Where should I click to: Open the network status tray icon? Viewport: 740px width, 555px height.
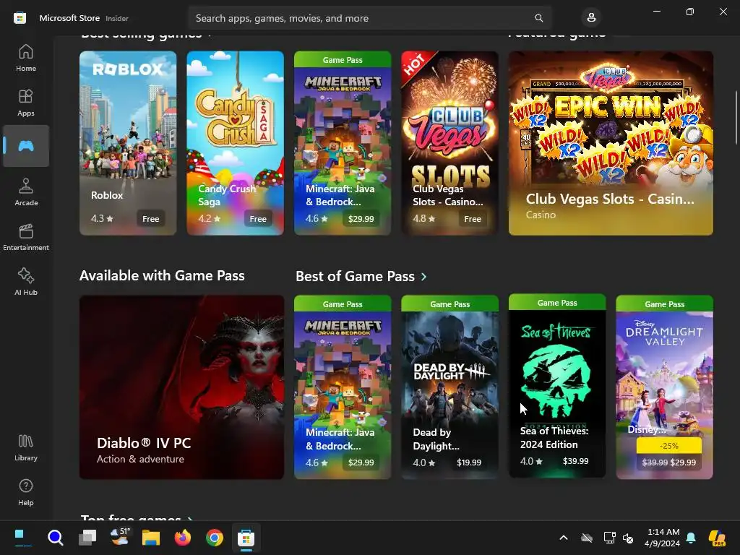(609, 538)
